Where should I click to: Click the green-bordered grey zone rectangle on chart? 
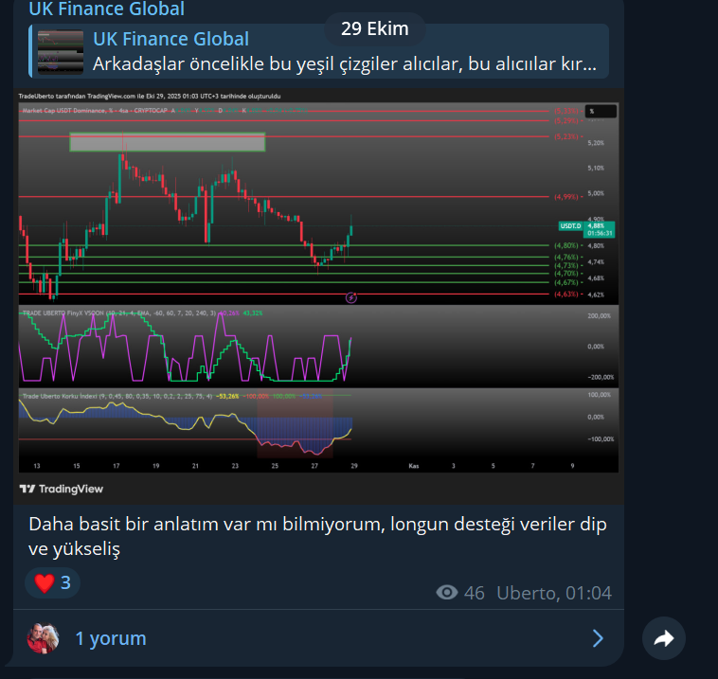tap(167, 142)
